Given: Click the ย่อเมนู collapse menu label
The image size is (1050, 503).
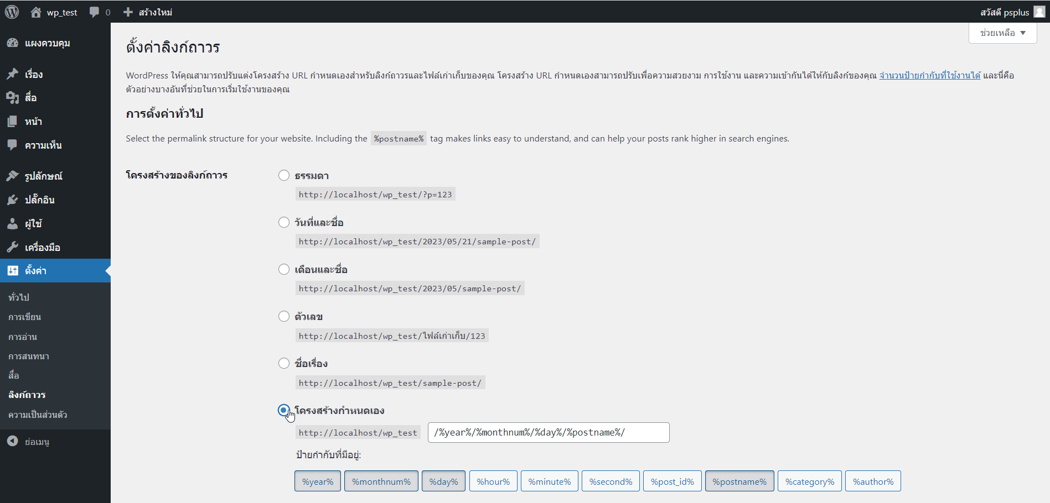Looking at the screenshot, I should [x=37, y=442].
